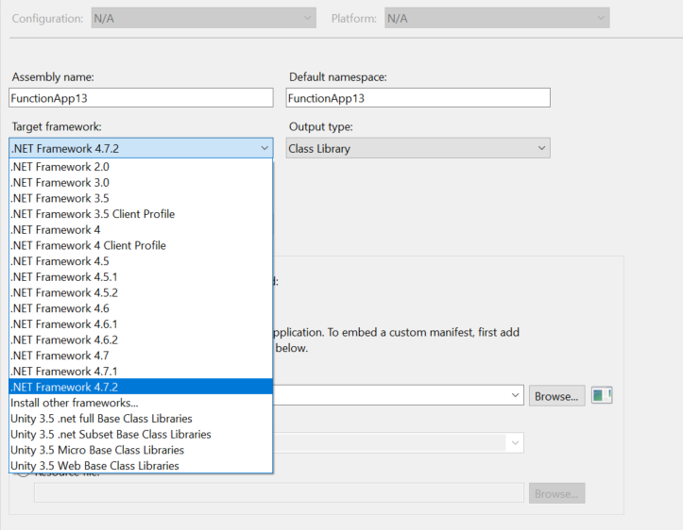The width and height of the screenshot is (683, 530).
Task: Select .NET Framework 3.5 Client Profile
Action: (x=141, y=214)
